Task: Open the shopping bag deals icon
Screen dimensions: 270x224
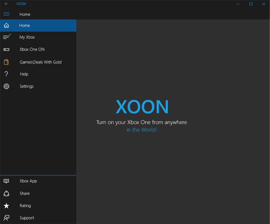Action: pyautogui.click(x=6, y=62)
